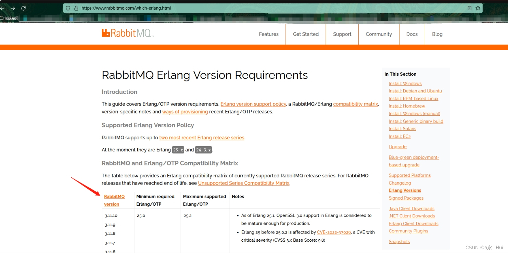The image size is (508, 253).
Task: Click the page title heading
Action: coord(205,75)
